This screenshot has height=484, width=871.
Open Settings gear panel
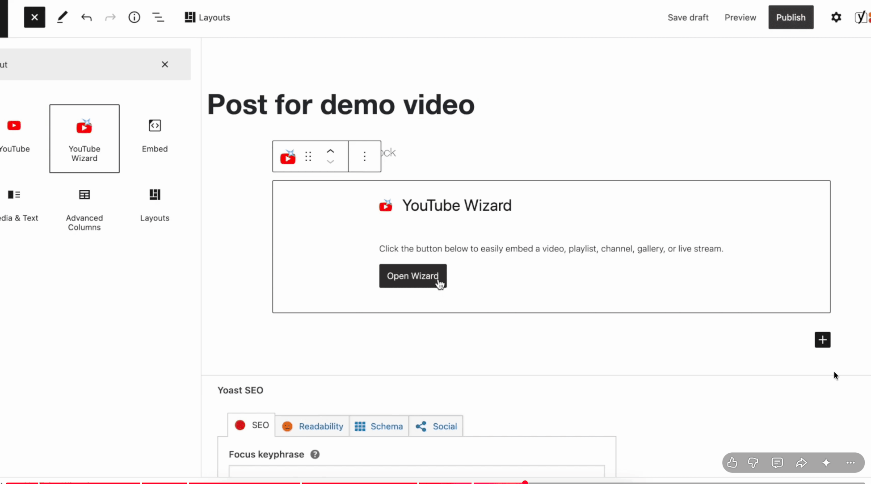point(836,17)
